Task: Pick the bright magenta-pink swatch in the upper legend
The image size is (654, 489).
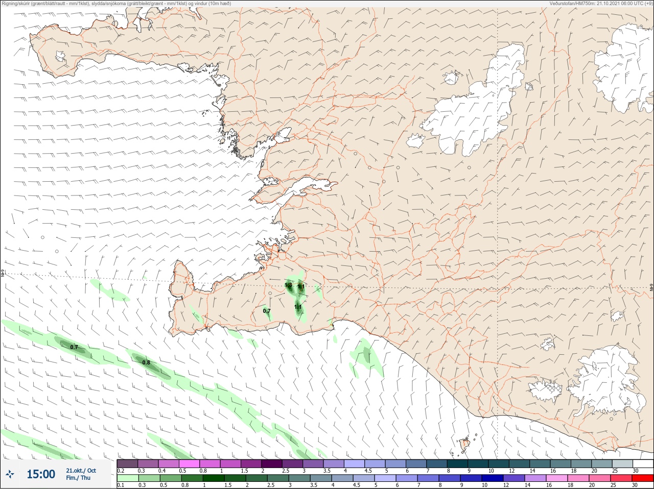Action: pos(190,463)
